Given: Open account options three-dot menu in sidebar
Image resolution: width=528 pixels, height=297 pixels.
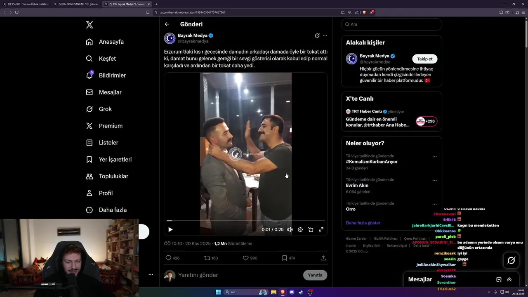Looking at the screenshot, I should [x=151, y=274].
